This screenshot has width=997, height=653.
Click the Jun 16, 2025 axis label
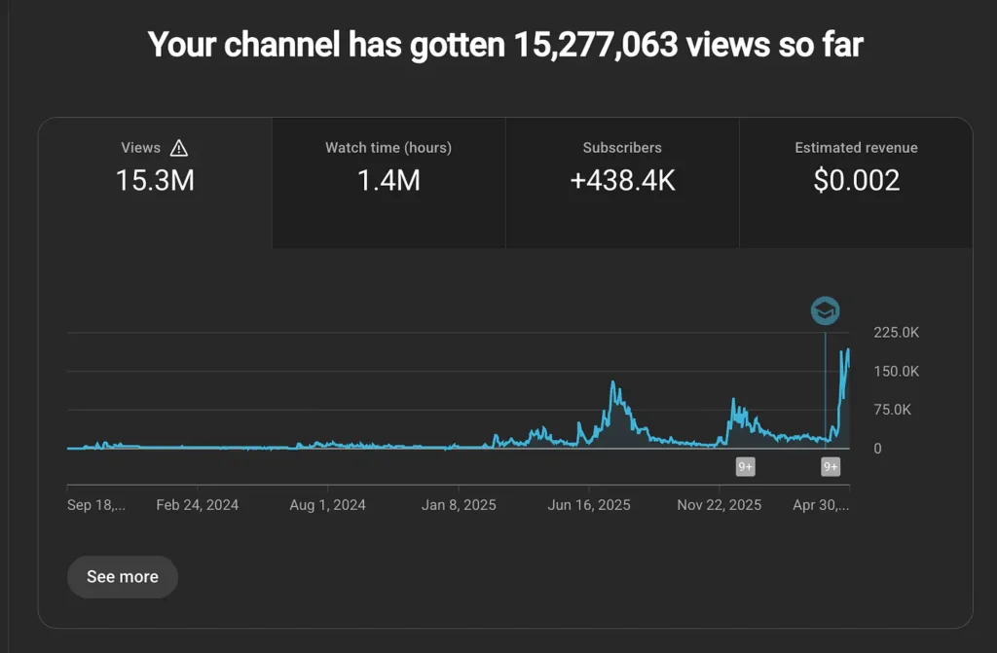[589, 505]
